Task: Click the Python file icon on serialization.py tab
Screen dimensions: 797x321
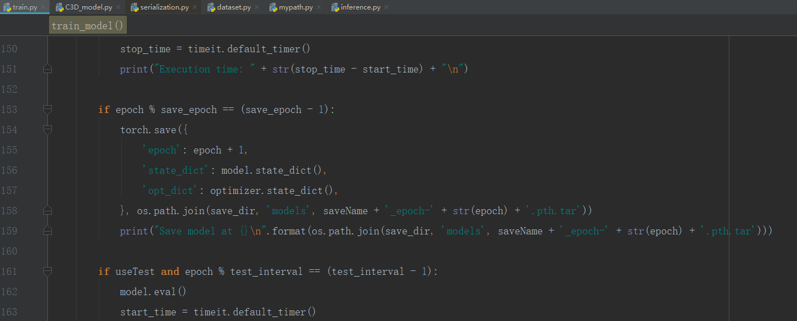Action: coord(135,7)
